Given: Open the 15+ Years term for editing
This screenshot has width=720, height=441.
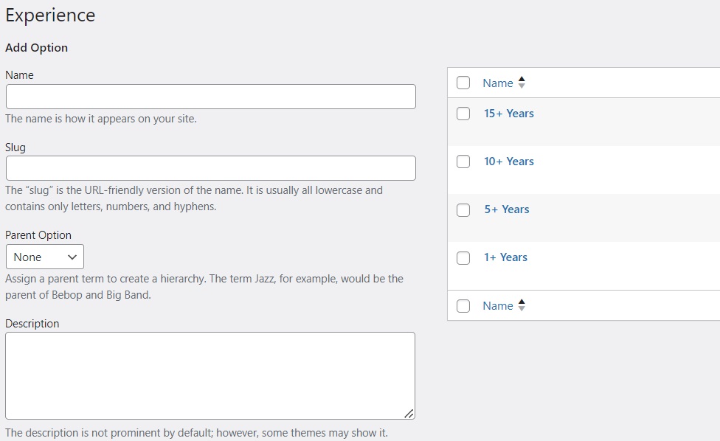Looking at the screenshot, I should (509, 113).
